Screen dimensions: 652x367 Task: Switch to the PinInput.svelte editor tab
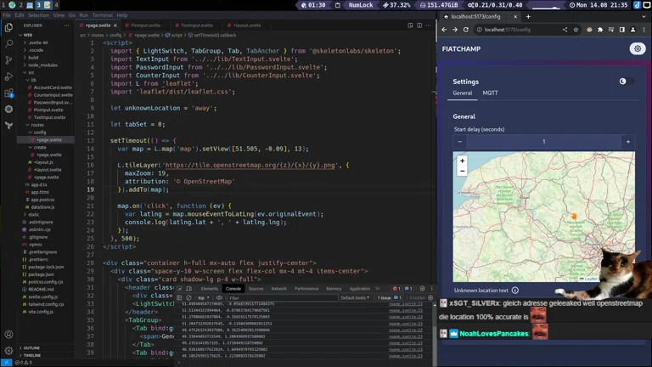(x=146, y=25)
